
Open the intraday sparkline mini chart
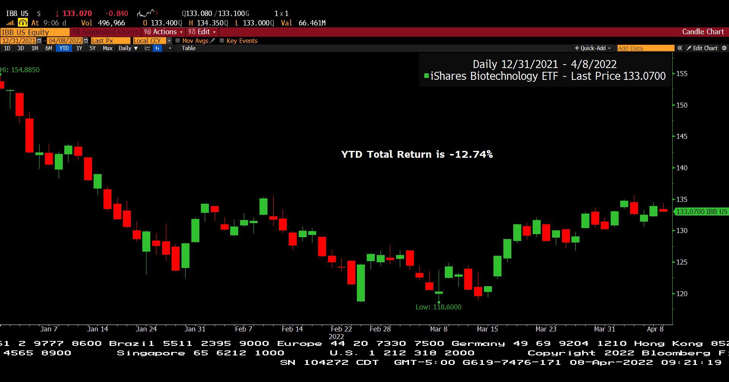click(x=147, y=14)
